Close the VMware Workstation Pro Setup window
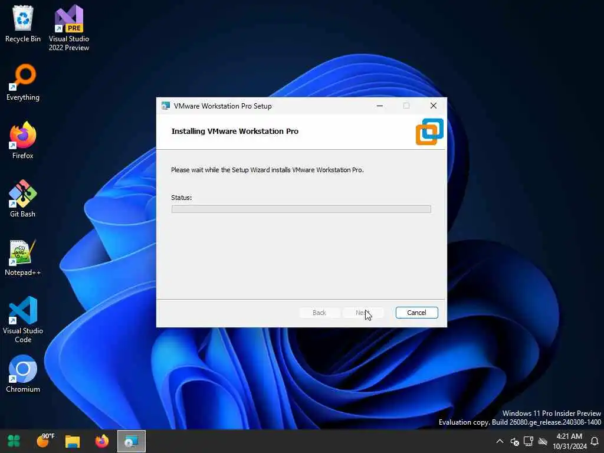 point(434,106)
